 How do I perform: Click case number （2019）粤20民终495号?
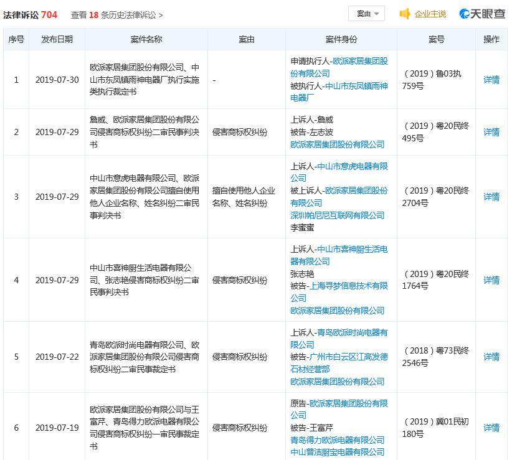tap(435, 132)
